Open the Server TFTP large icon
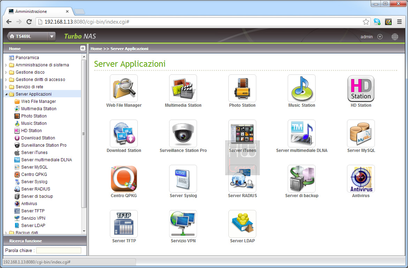The height and width of the screenshot is (268, 408). point(124,224)
